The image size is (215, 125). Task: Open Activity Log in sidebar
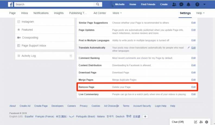click(x=45, y=56)
